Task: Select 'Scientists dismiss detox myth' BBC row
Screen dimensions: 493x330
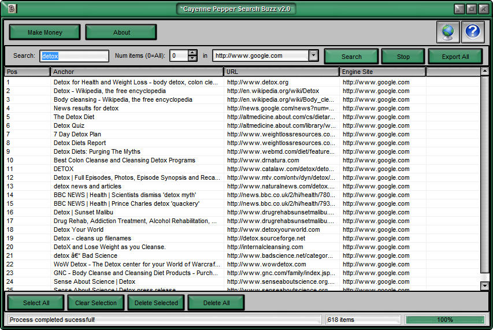Action: [x=242, y=195]
